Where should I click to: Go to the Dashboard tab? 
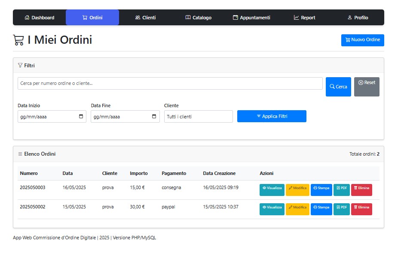pos(40,18)
